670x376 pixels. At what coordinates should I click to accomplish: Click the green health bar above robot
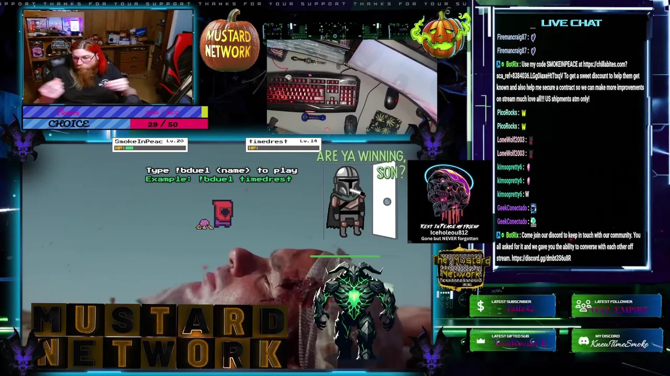345,256
